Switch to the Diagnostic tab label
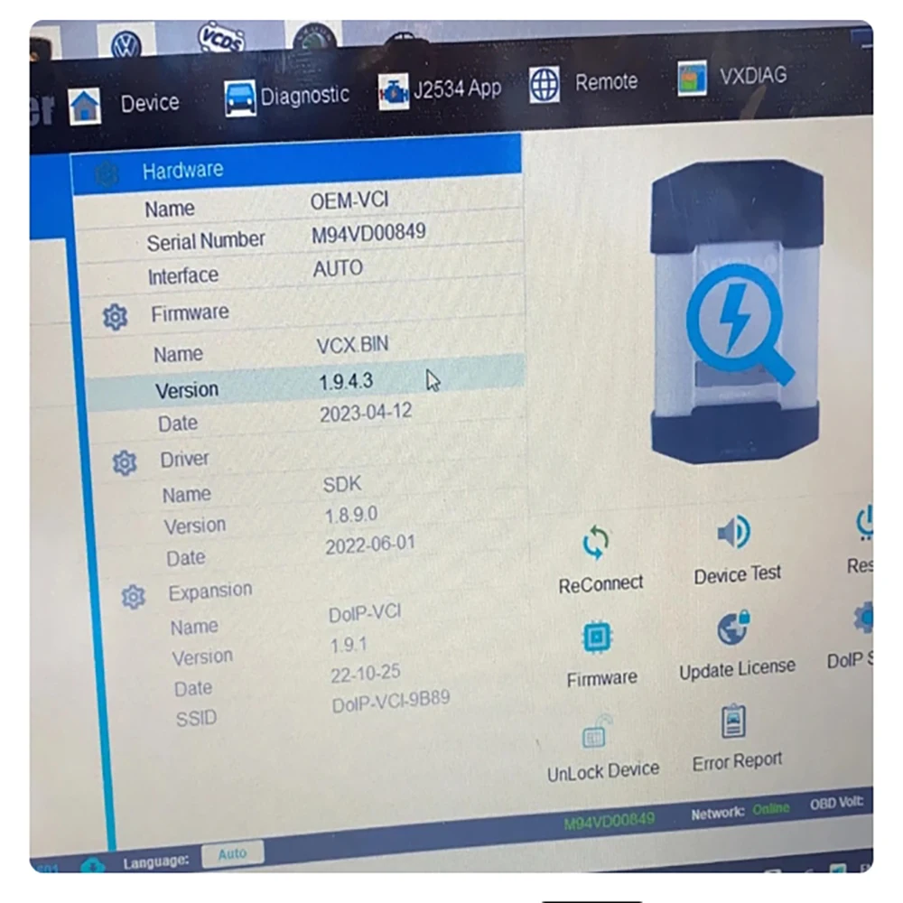Viewport: 903px width, 903px height. pos(304,95)
